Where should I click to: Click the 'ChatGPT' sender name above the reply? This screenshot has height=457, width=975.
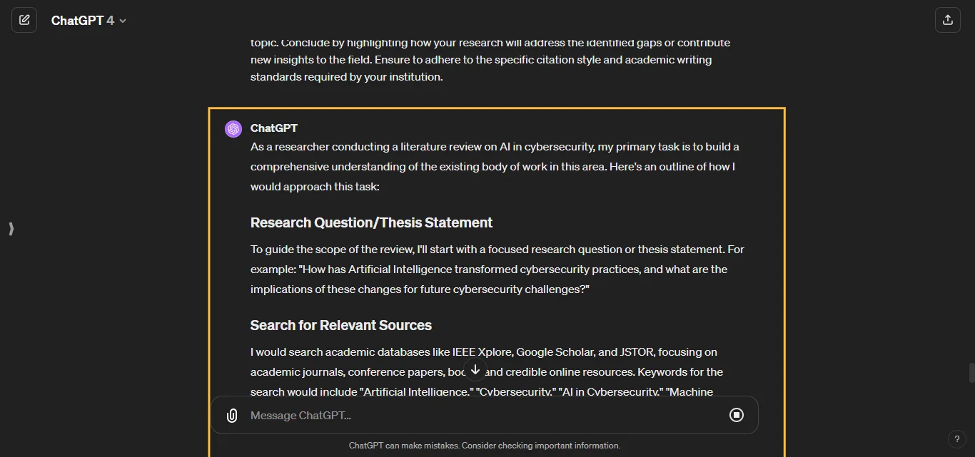pyautogui.click(x=274, y=128)
